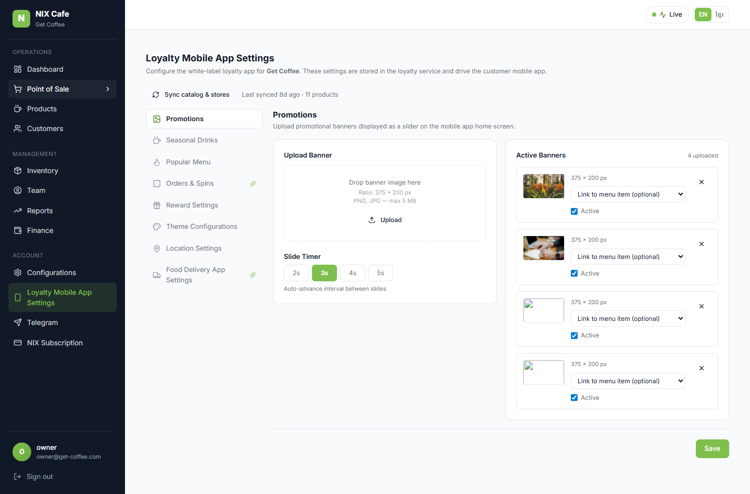Expand Point of Sale chevron
Image resolution: width=750 pixels, height=494 pixels.
[x=108, y=89]
